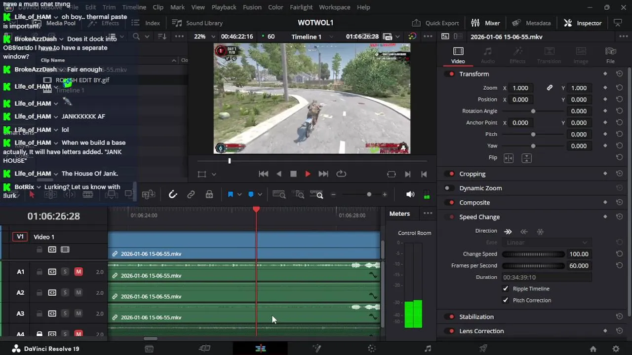This screenshot has width=632, height=355.
Task: Open the Deliver page rocket icon
Action: coord(483,349)
